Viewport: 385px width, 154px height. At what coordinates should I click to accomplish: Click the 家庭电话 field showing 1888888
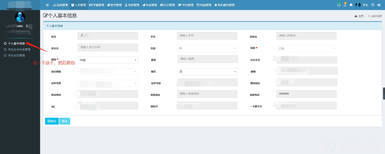tap(306, 94)
